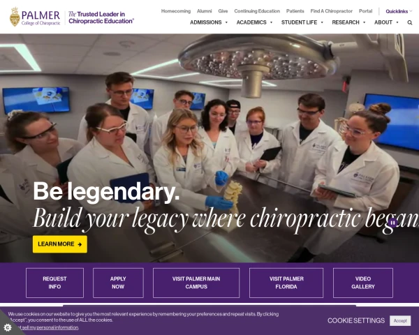Pause the hero video playback
The image size is (419, 335).
(392, 223)
